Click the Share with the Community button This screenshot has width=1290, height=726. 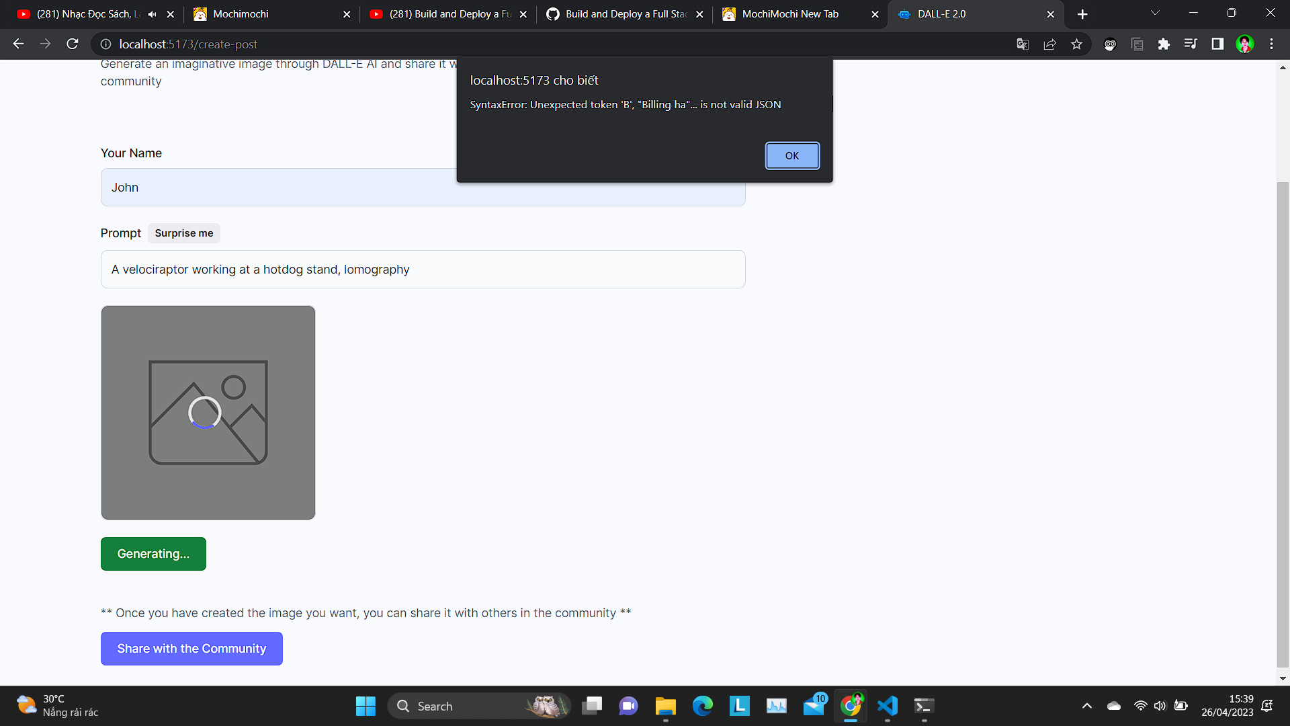[x=191, y=649]
